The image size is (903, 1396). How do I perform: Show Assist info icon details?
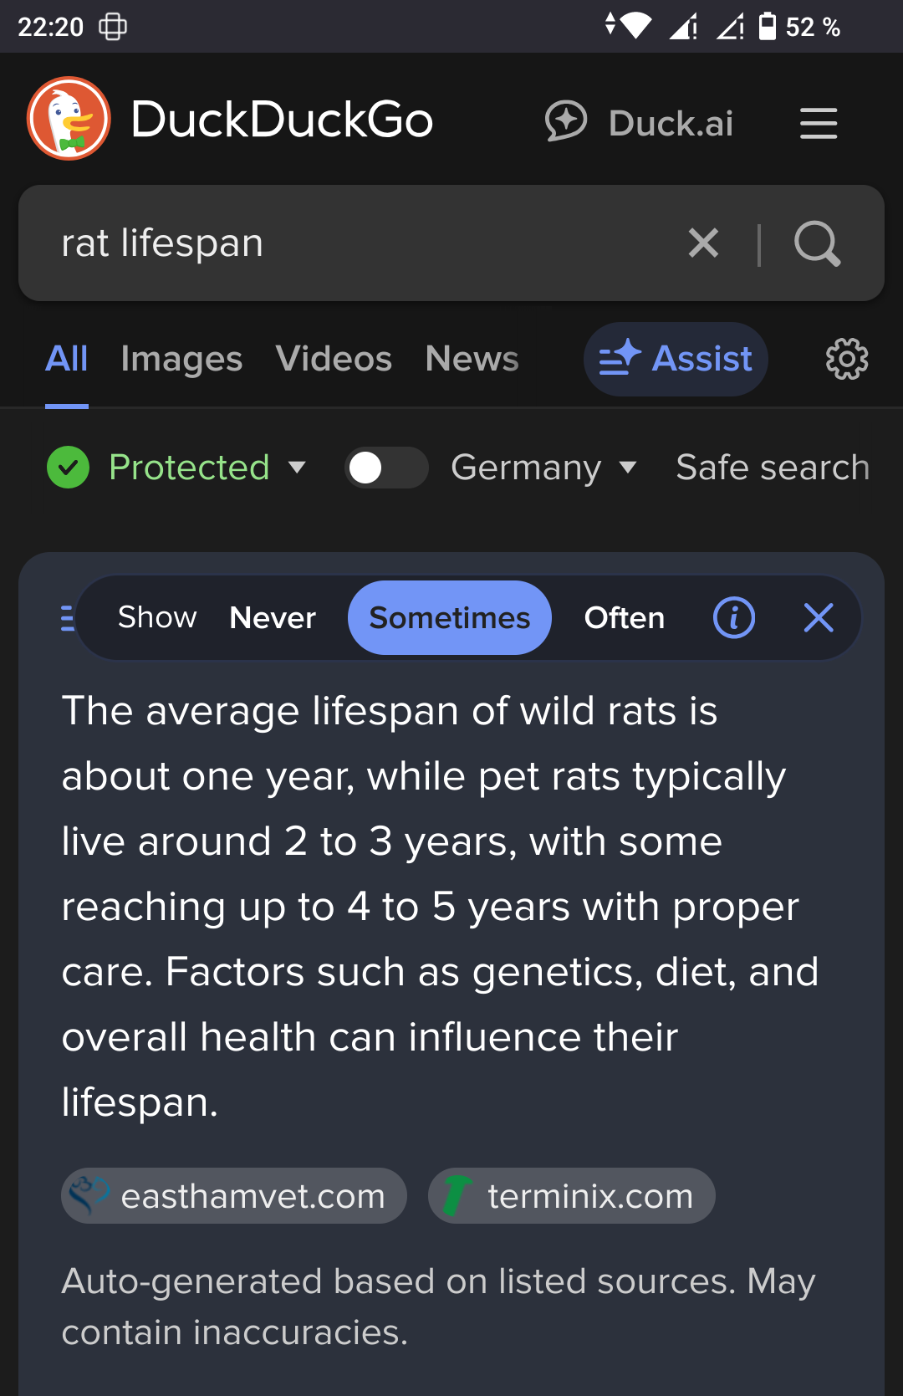click(734, 618)
